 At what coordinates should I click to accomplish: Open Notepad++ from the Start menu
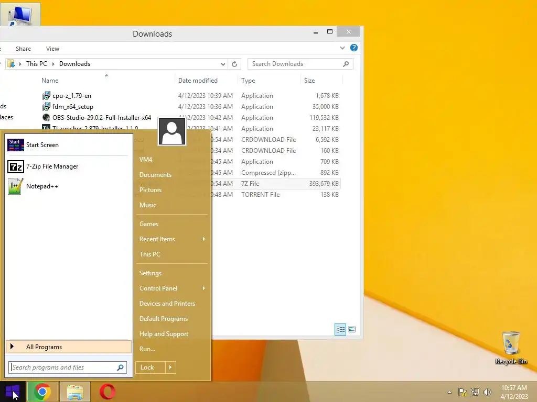pos(69,186)
